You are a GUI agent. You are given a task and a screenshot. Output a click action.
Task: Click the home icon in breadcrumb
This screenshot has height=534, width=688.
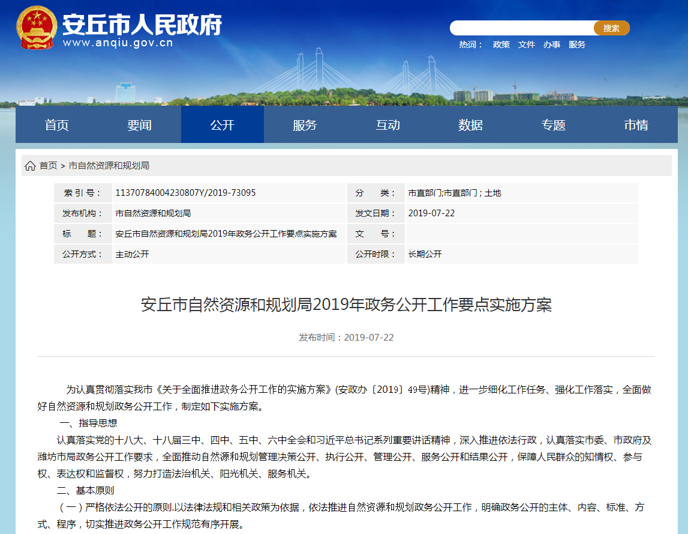pyautogui.click(x=30, y=166)
